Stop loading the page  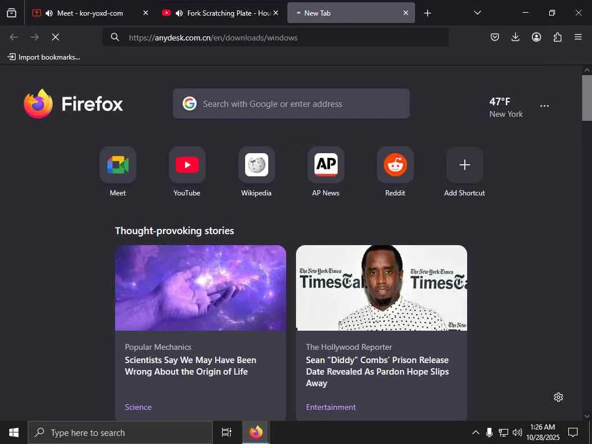tap(55, 37)
